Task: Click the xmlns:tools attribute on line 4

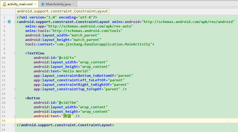Action: [x=74, y=31]
